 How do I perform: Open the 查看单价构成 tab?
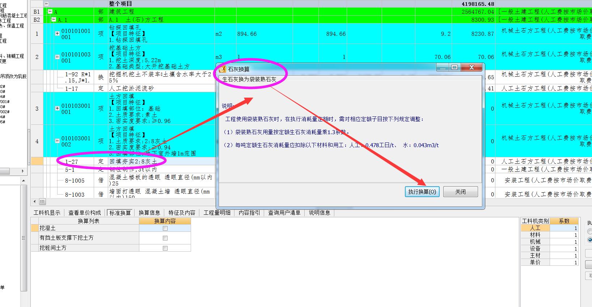(85, 213)
